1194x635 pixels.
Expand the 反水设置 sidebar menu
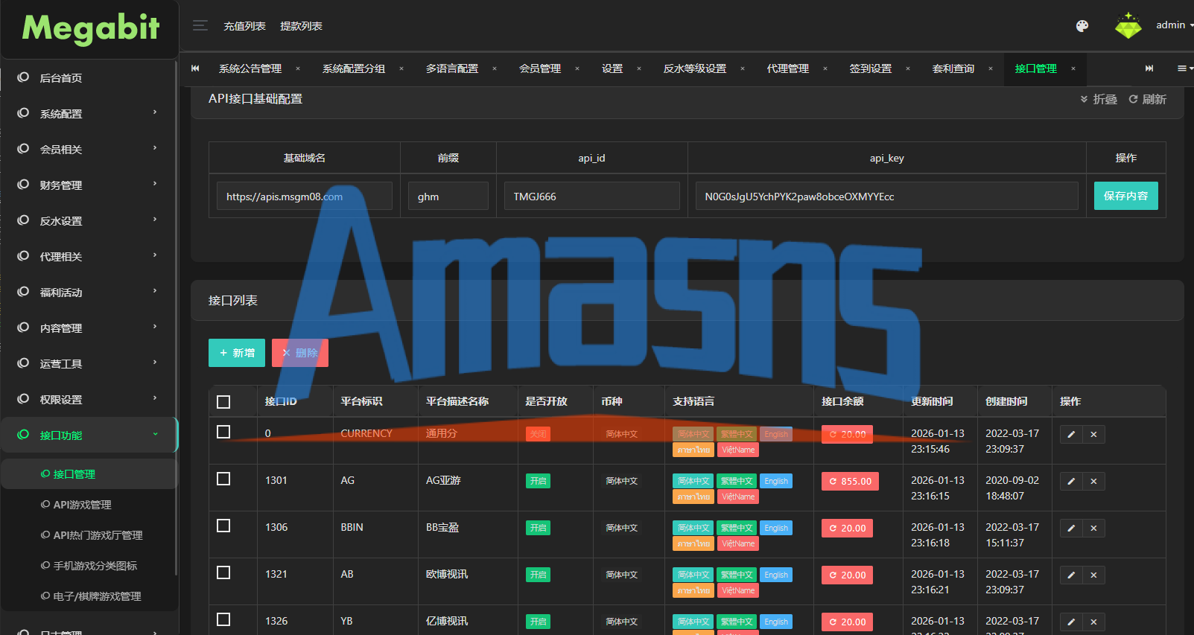coord(89,220)
